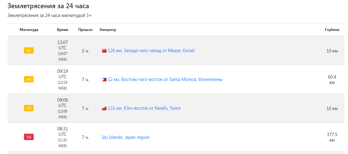Click the Tonga flag icon
This screenshot has height=154, width=348.
pos(104,109)
